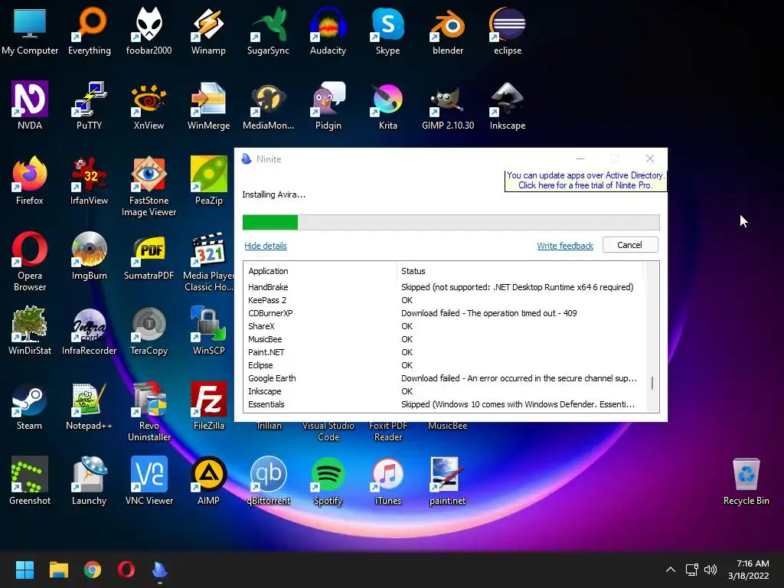This screenshot has height=588, width=784.
Task: Click the Steam desktop shortcut
Action: pos(30,405)
